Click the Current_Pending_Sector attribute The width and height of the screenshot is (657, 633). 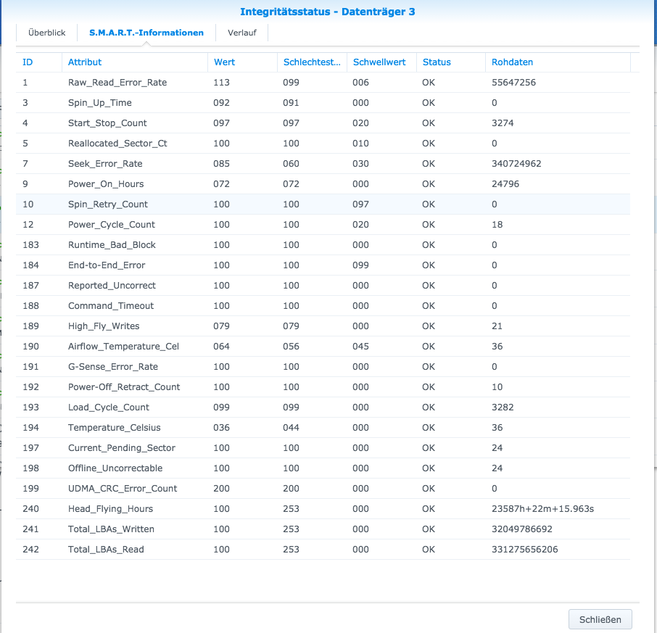point(122,448)
